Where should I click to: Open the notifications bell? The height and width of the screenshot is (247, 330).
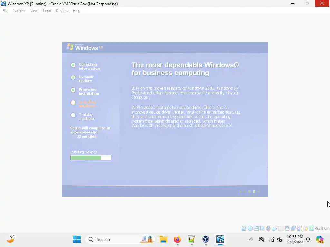click(308, 239)
